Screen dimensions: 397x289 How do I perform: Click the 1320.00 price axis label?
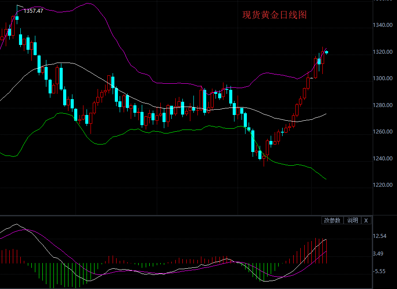tap(383, 52)
